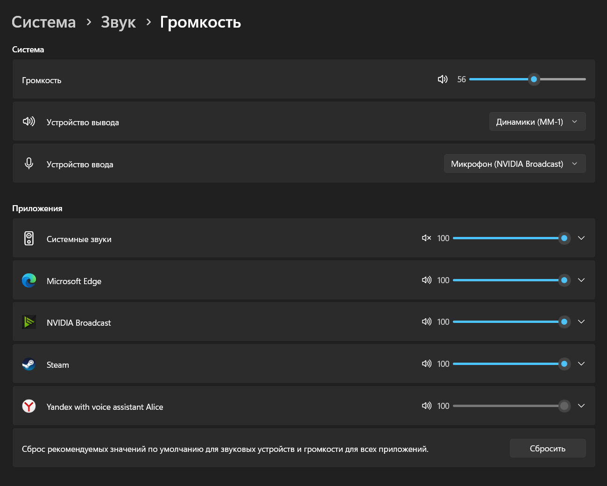Click the output device speaker icon
This screenshot has width=607, height=486.
click(x=29, y=121)
